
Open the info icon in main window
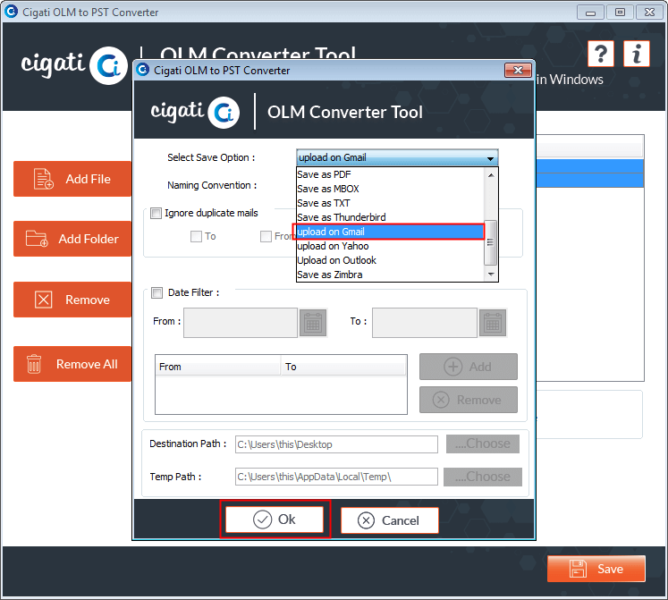pos(637,54)
